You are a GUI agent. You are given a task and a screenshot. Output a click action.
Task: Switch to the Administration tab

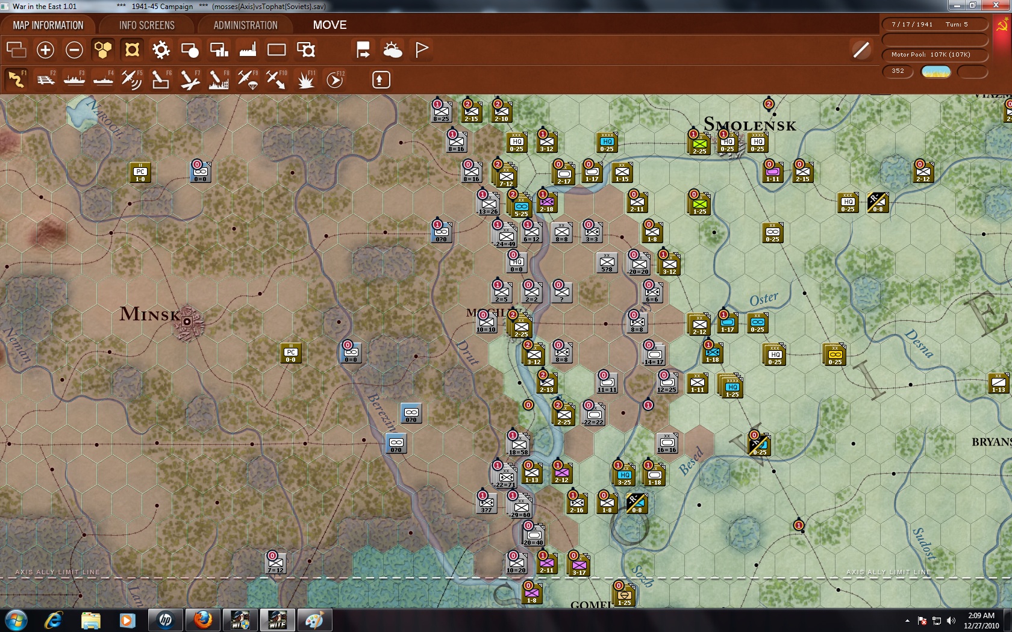tap(245, 25)
